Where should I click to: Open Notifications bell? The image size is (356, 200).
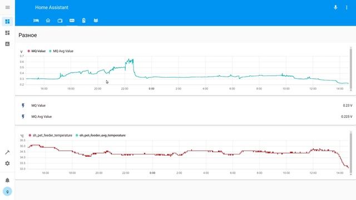[x=7, y=180]
